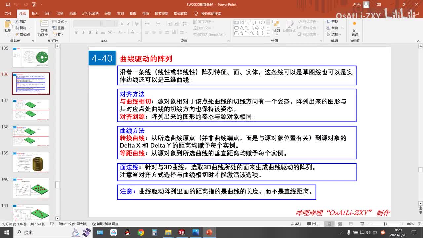
Task: Click the Format Painter (格式刷) button
Action: point(22,34)
